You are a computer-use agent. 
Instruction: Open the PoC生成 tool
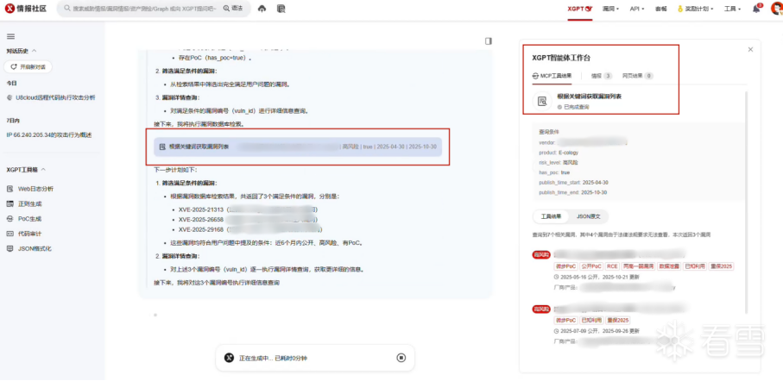click(30, 219)
